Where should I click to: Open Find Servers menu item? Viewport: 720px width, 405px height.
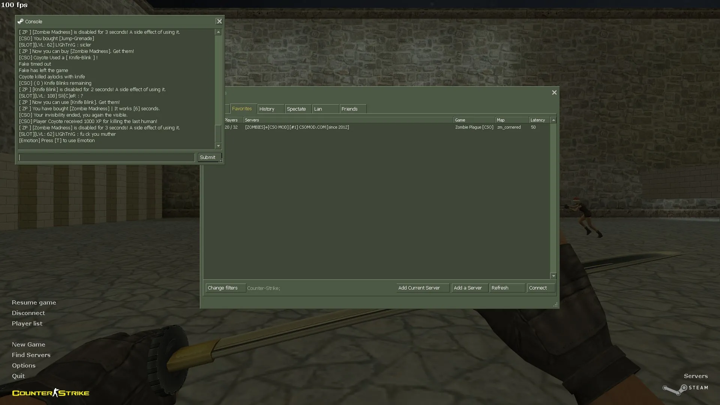click(31, 355)
